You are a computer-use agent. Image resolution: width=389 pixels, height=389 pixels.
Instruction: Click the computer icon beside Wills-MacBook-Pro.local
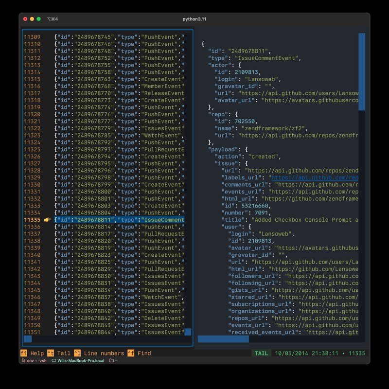click(x=53, y=361)
